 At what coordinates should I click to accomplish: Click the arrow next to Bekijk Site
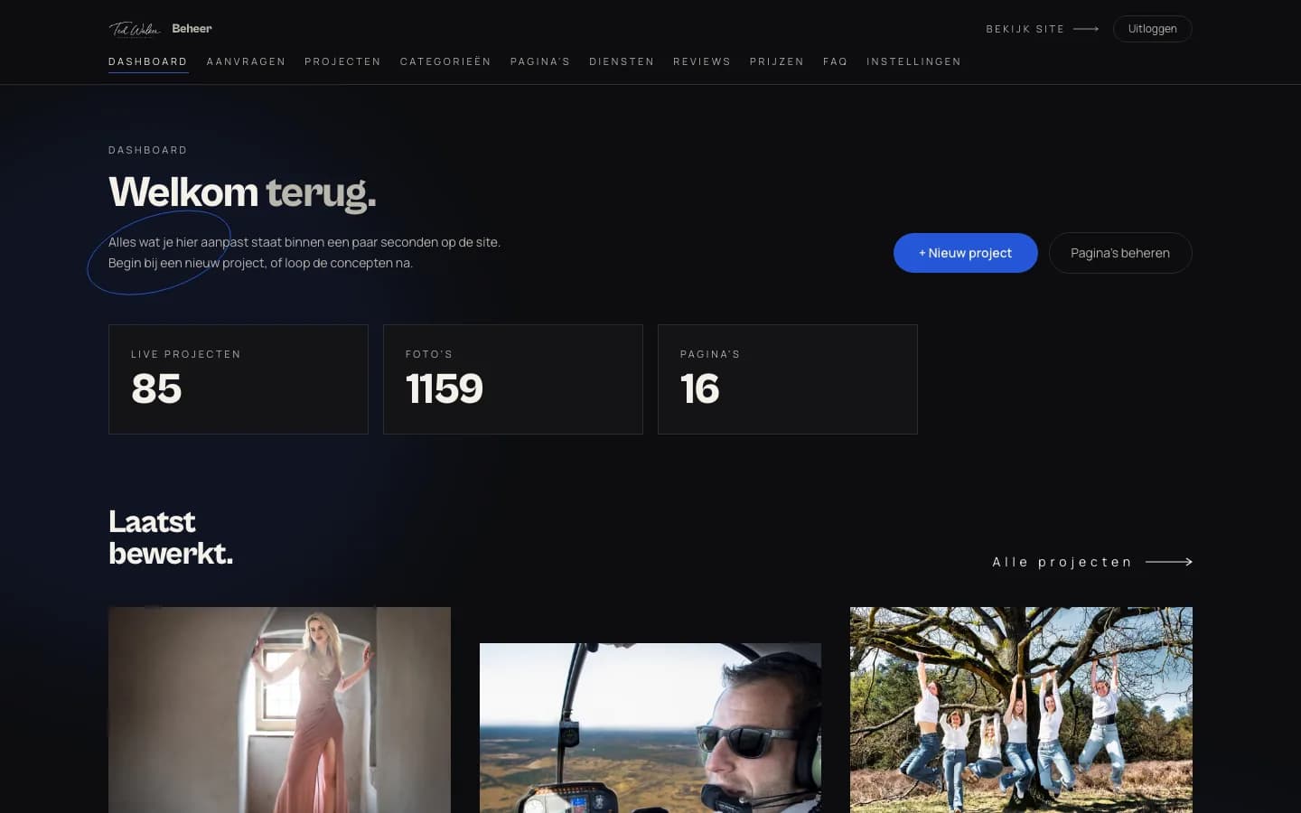1086,29
